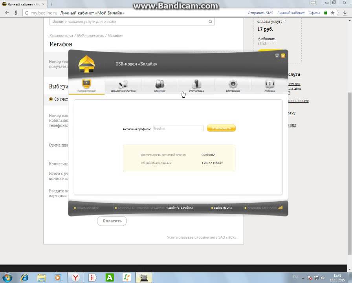Viewport: 352px width, 283px height.
Task: Open the НСК link in the footer
Action: click(231, 237)
